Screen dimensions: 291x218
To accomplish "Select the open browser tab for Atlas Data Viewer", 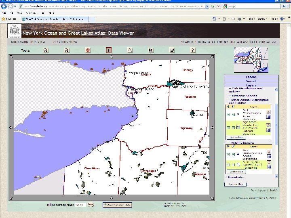I will click(55, 19).
